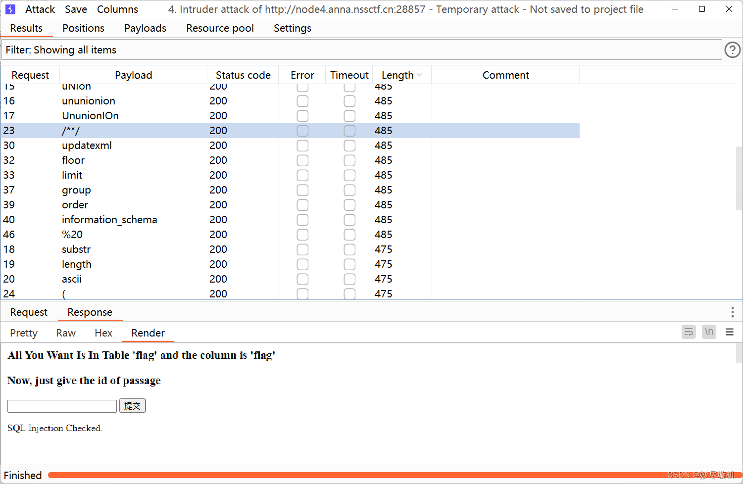This screenshot has width=743, height=484.
Task: Select the /**/ payload row
Action: [290, 131]
